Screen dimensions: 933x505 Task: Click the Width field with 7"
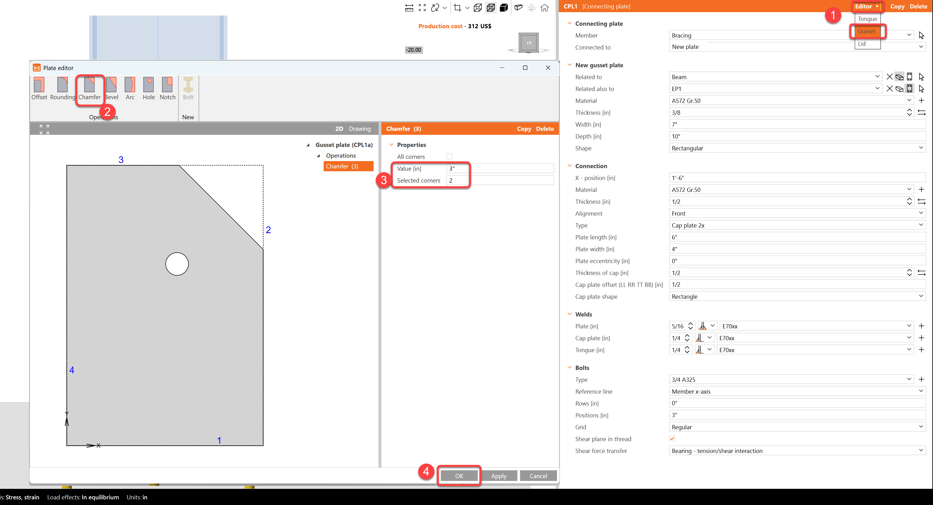point(797,124)
